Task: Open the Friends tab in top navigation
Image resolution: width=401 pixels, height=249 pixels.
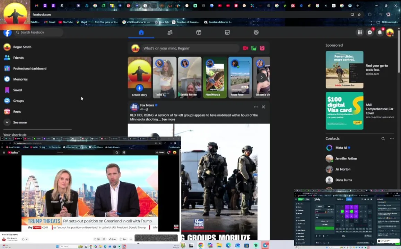Action: 170,33
